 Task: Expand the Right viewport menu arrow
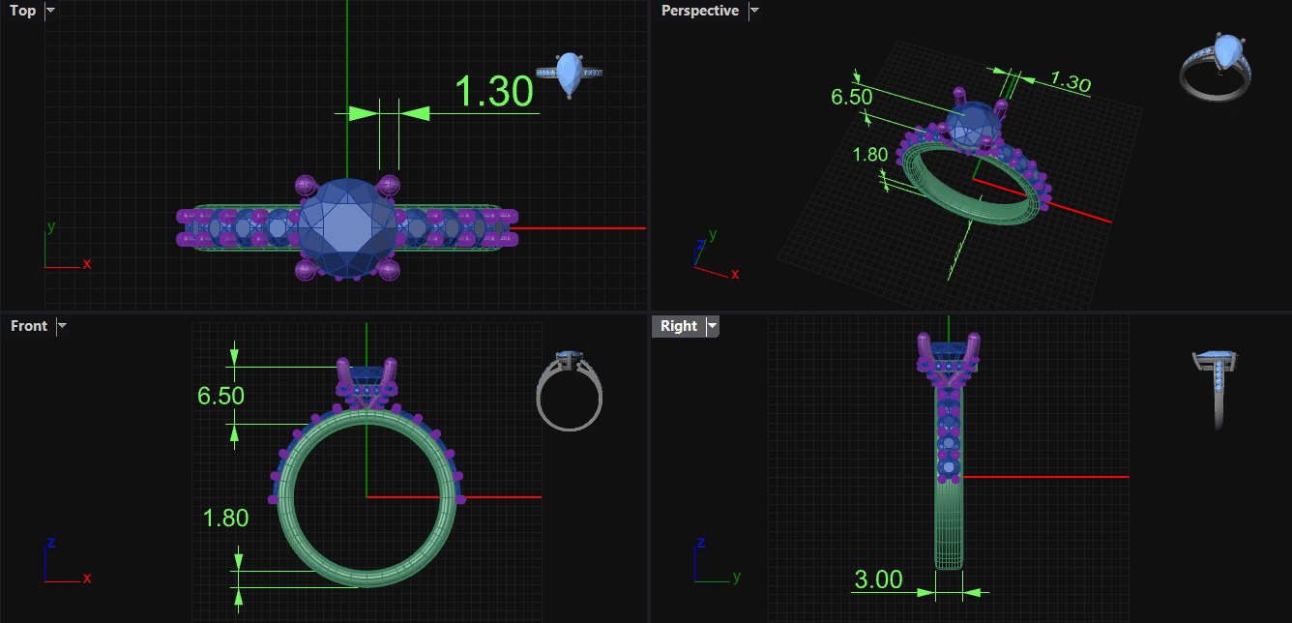712,326
